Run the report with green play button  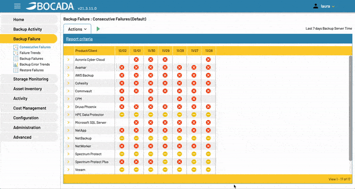(x=98, y=29)
